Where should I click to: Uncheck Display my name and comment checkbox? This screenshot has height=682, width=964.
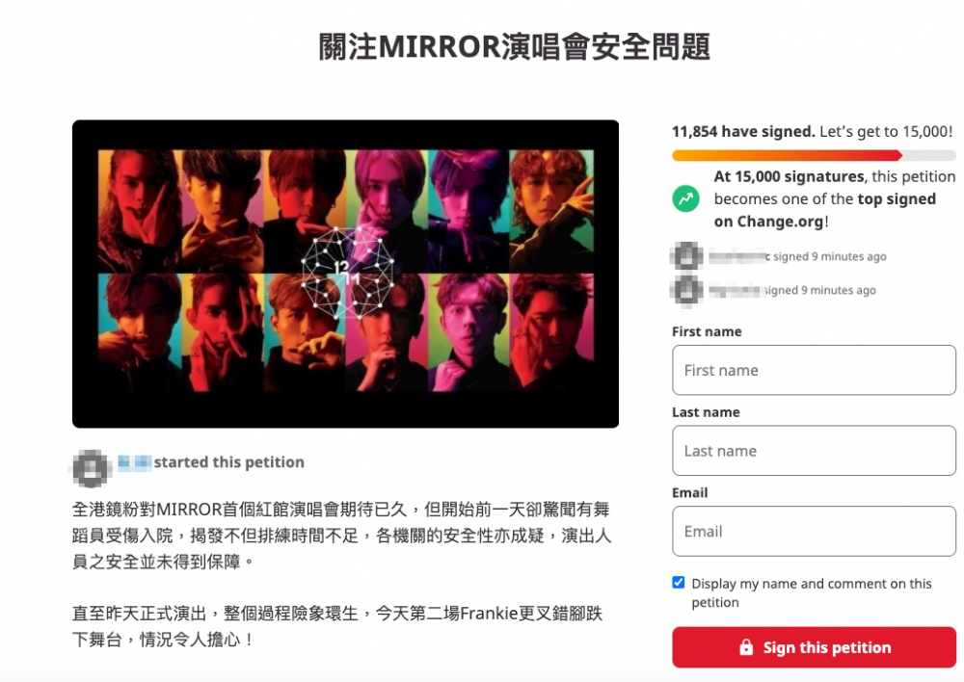(x=678, y=583)
